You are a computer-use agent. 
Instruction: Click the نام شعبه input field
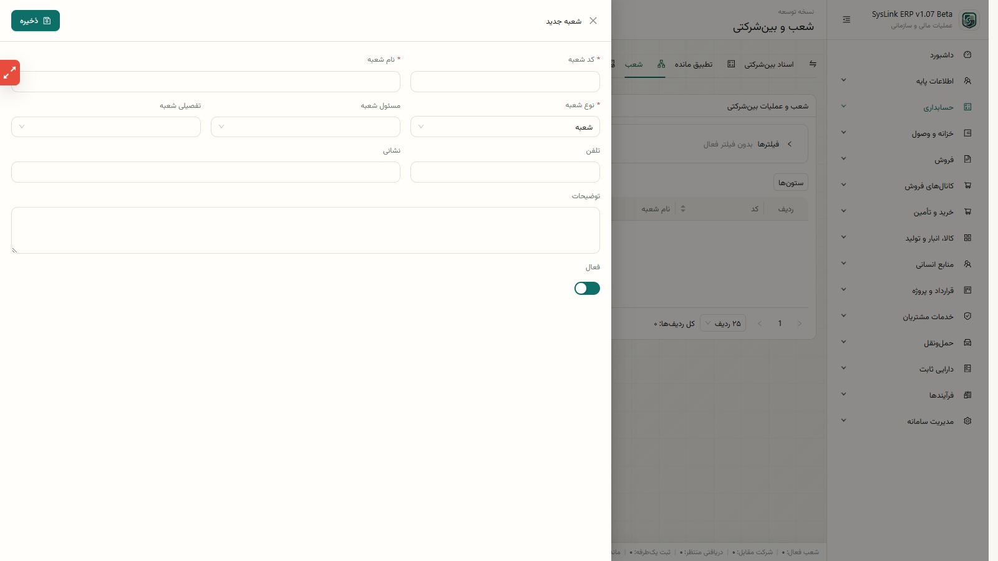(x=206, y=82)
